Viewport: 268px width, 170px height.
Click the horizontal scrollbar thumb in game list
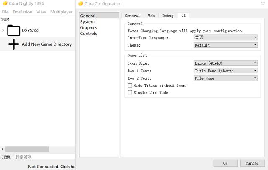pyautogui.click(x=27, y=149)
